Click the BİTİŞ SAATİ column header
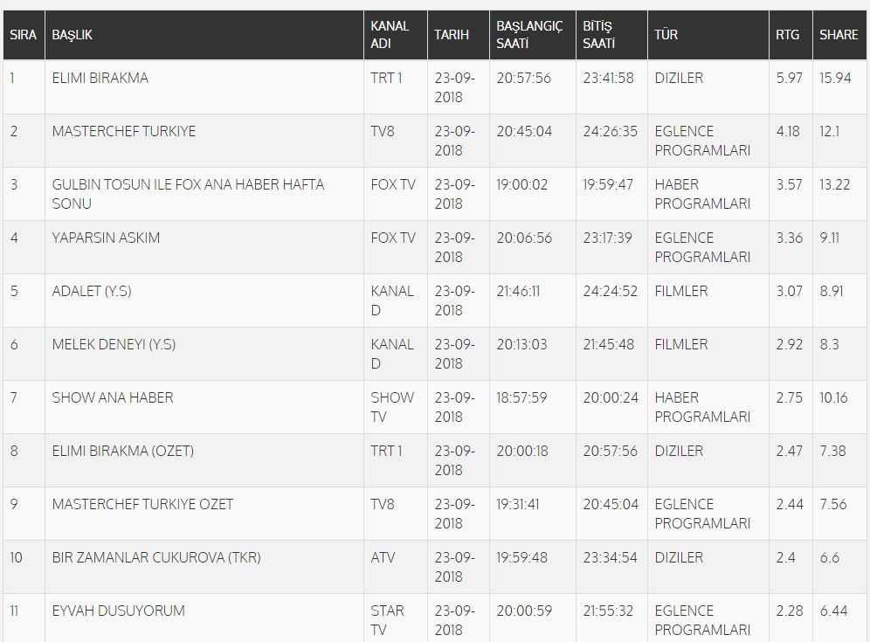The height and width of the screenshot is (642, 870). tap(598, 35)
